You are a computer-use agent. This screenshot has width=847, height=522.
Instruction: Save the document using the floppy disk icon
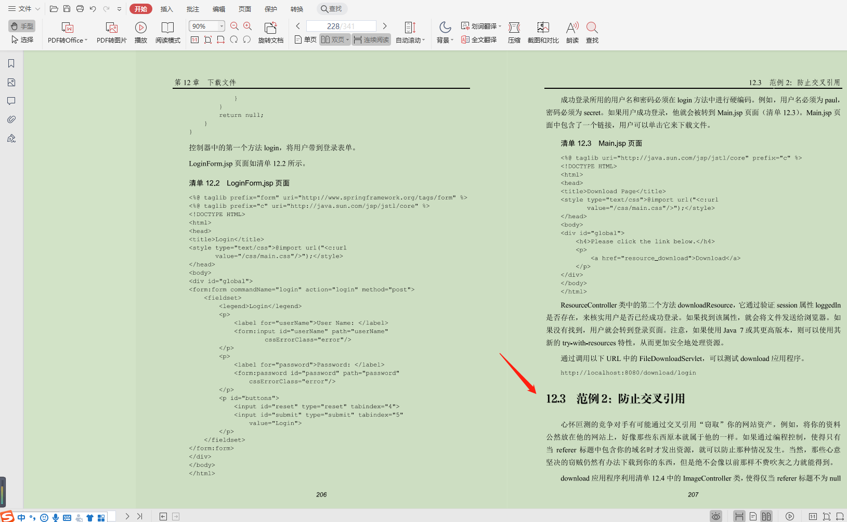67,9
